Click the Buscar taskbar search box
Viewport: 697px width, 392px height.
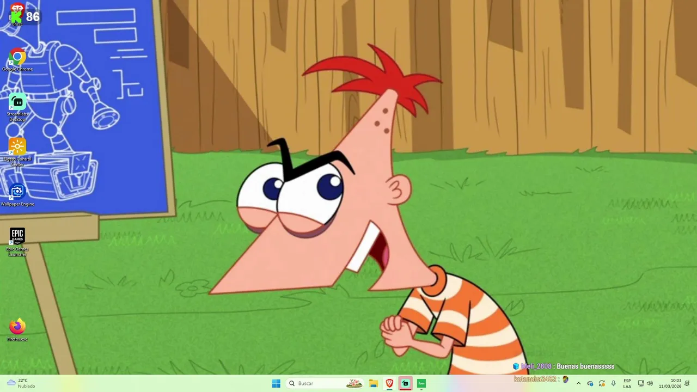326,383
